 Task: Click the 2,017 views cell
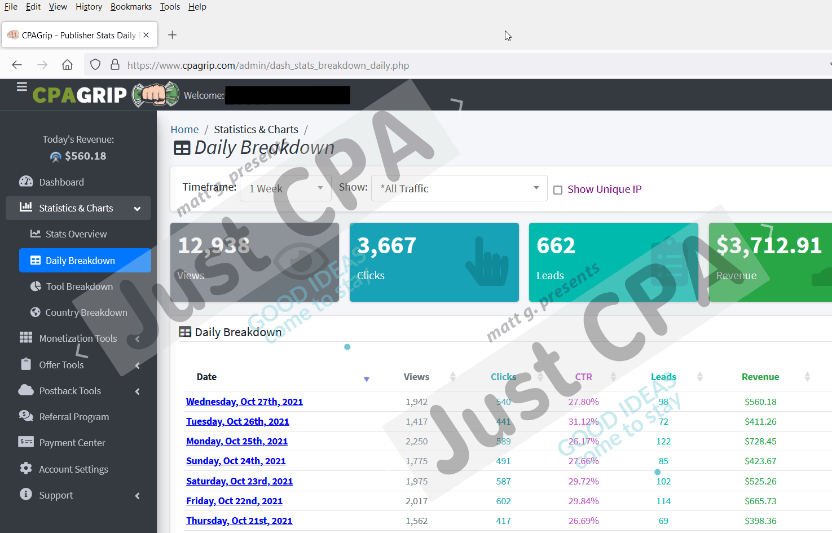coord(416,501)
